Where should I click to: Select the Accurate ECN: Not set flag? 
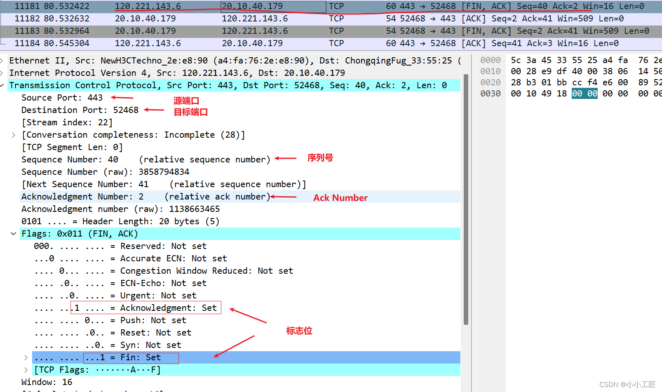click(131, 258)
